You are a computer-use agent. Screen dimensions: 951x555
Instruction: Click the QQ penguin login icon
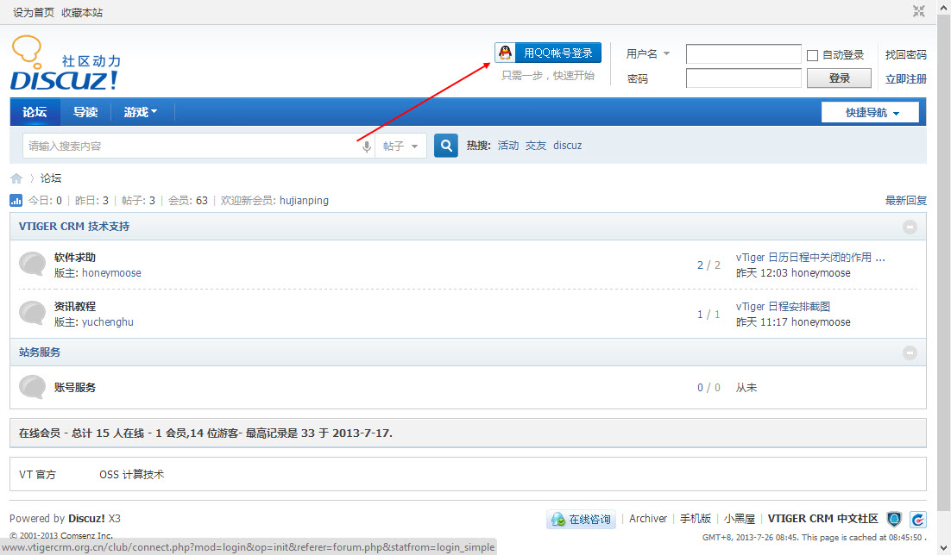coord(505,53)
